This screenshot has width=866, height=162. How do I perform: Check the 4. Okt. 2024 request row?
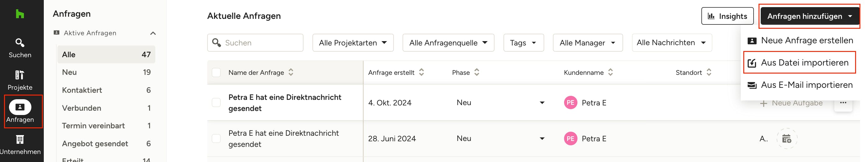[216, 103]
